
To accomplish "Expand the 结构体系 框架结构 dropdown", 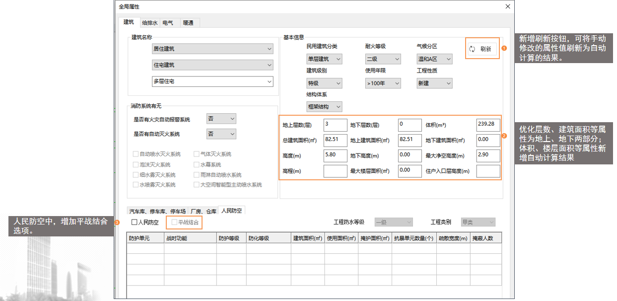I will point(325,106).
